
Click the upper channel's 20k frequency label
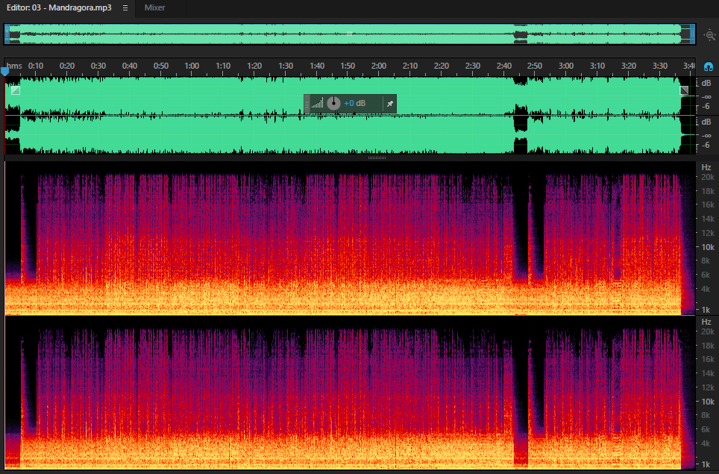(x=708, y=177)
